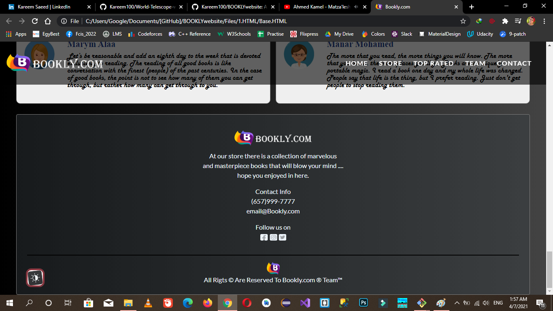Image resolution: width=553 pixels, height=311 pixels.
Task: Open MaterialDesign bookmark
Action: point(440,34)
